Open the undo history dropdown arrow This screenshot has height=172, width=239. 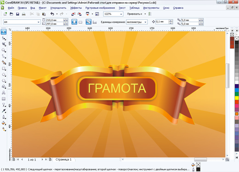pos(57,14)
